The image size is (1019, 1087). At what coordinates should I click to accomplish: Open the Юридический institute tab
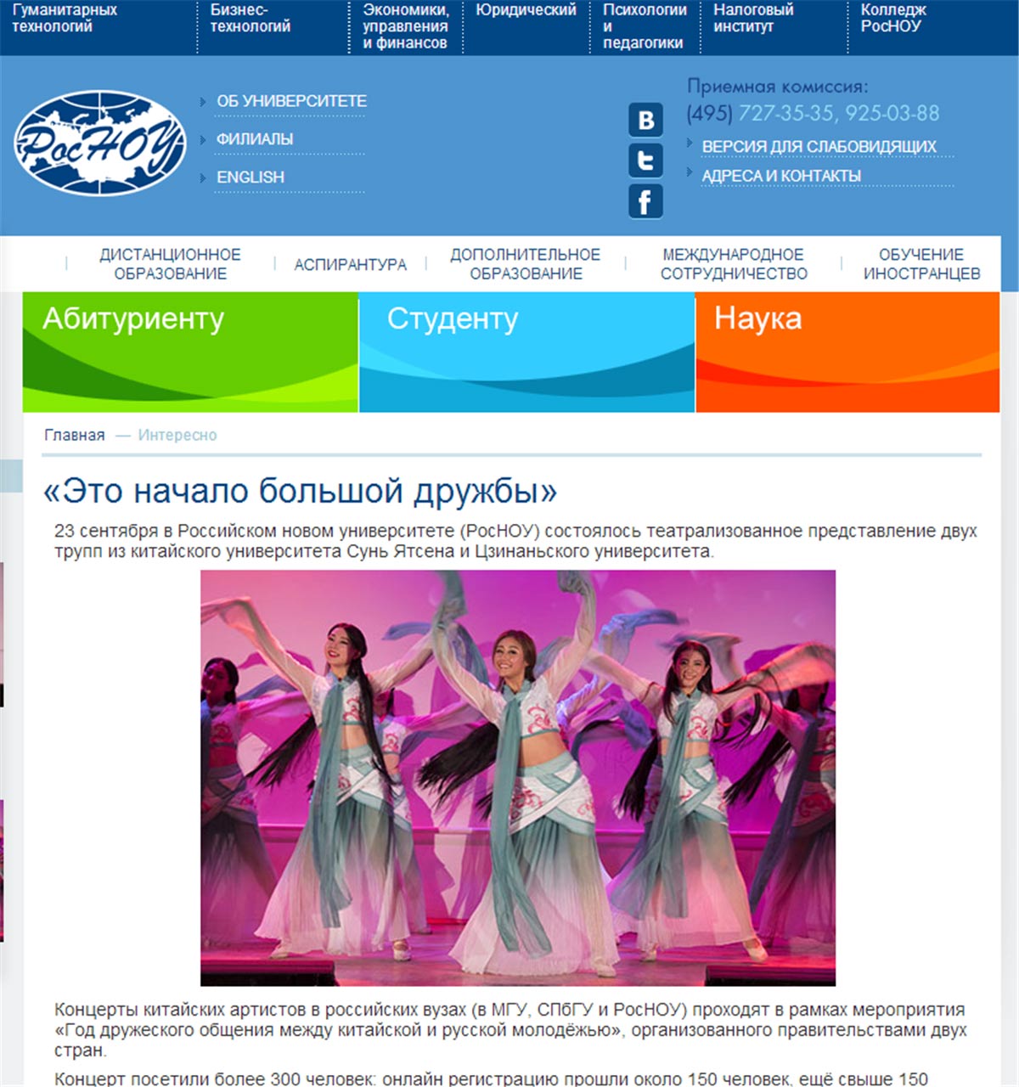point(526,10)
